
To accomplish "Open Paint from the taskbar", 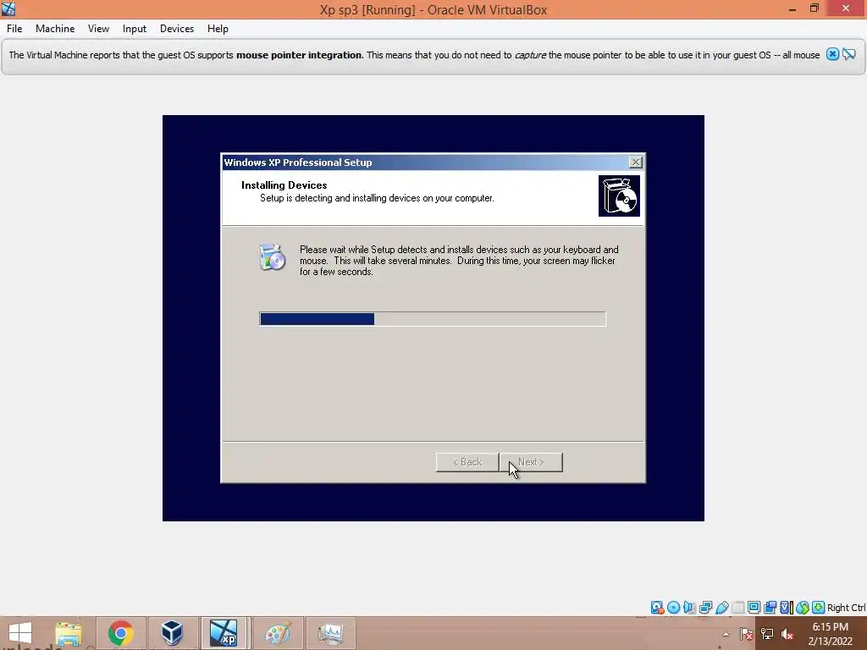I will coord(277,633).
